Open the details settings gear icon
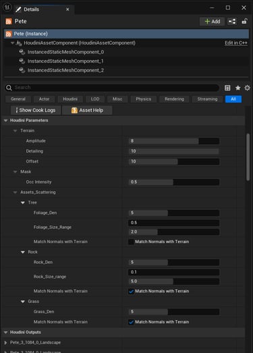Screen dimensions: 253x353 click(247, 88)
